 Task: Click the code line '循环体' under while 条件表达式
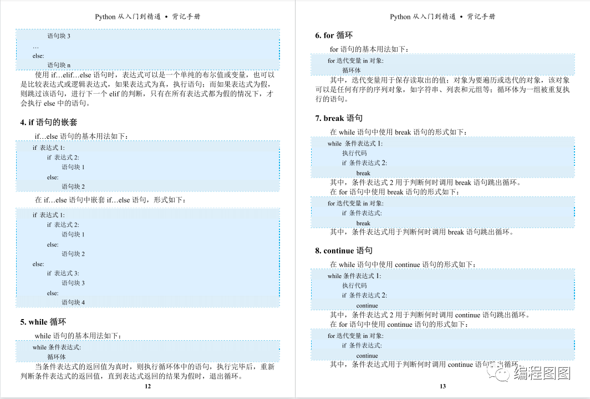(57, 356)
